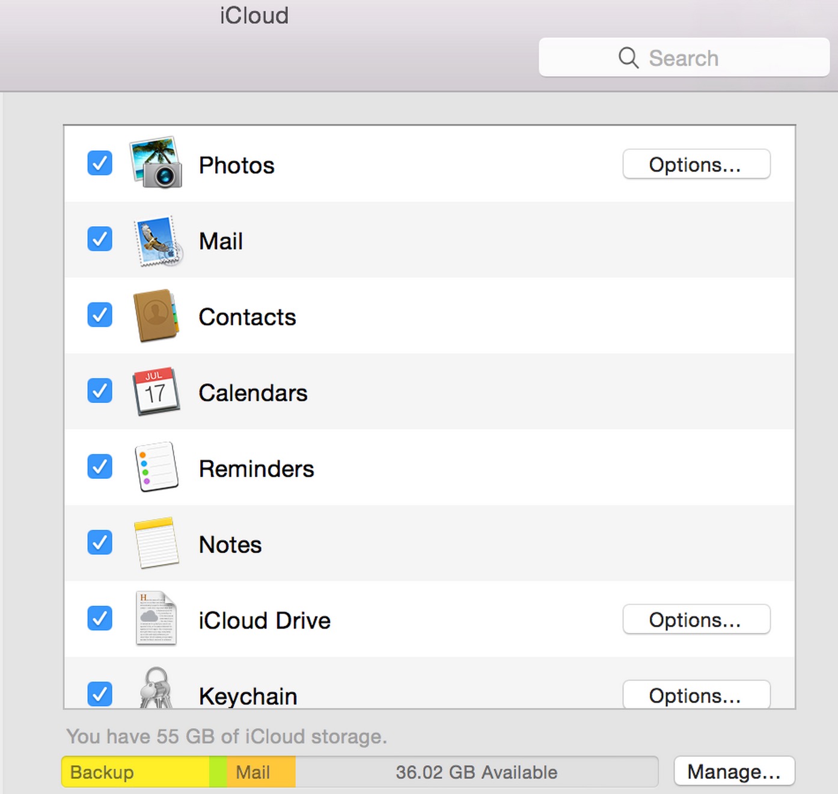Select the Photos label
The image size is (838, 794).
click(236, 165)
